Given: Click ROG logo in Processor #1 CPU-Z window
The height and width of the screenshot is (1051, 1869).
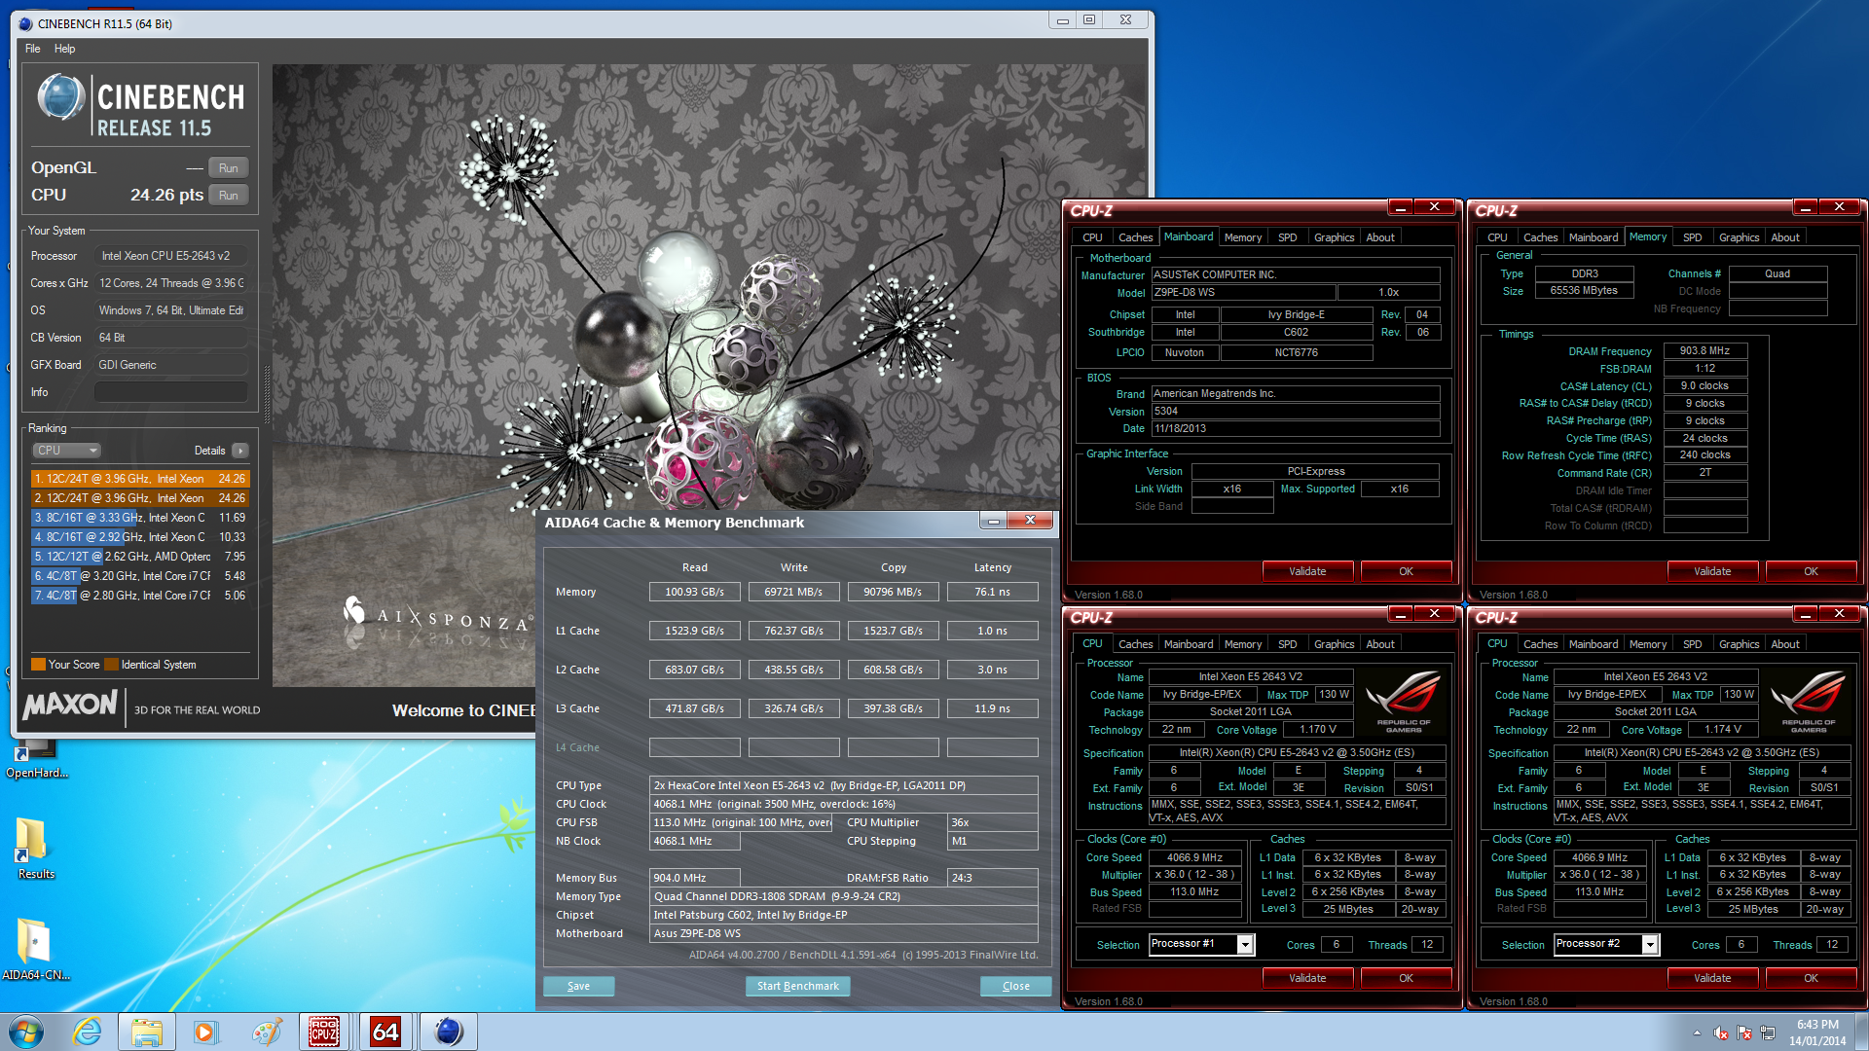Looking at the screenshot, I should [x=1403, y=703].
